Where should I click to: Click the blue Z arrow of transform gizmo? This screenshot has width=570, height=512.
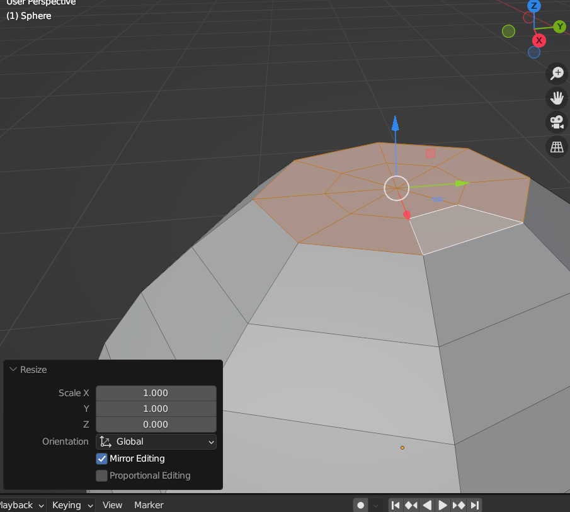click(x=395, y=123)
